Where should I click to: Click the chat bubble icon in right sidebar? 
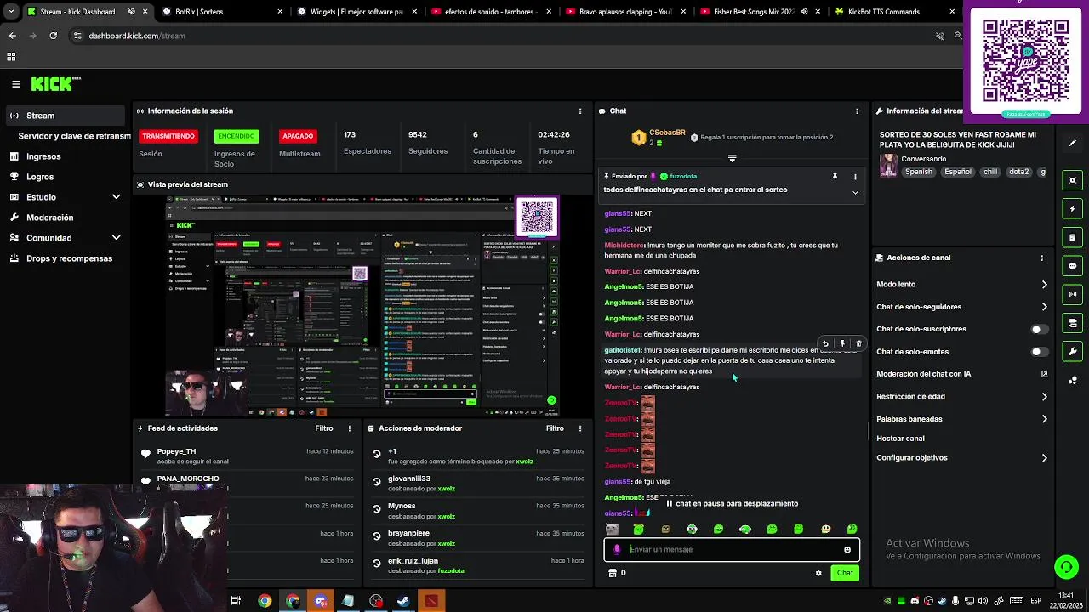pyautogui.click(x=1073, y=266)
